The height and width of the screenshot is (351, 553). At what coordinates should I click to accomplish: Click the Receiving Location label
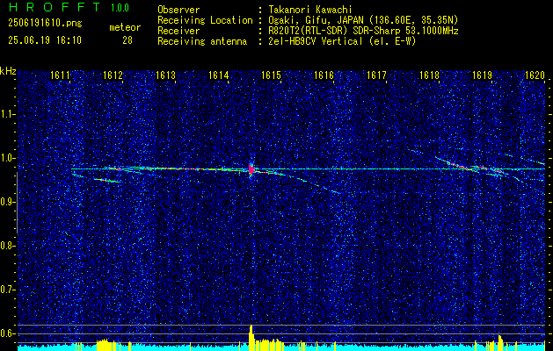(205, 20)
